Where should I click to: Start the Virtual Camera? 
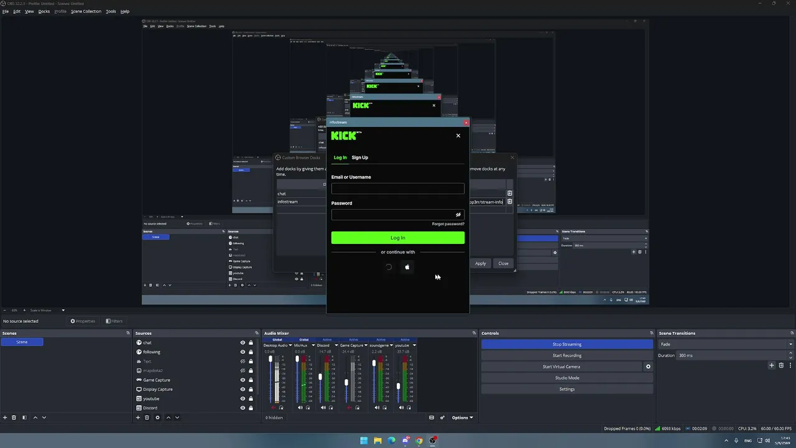[x=562, y=366]
